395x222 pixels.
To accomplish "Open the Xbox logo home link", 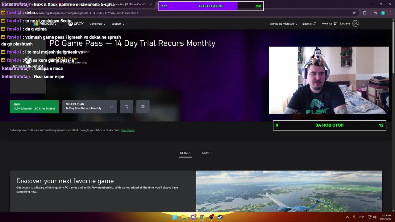I will (76, 24).
